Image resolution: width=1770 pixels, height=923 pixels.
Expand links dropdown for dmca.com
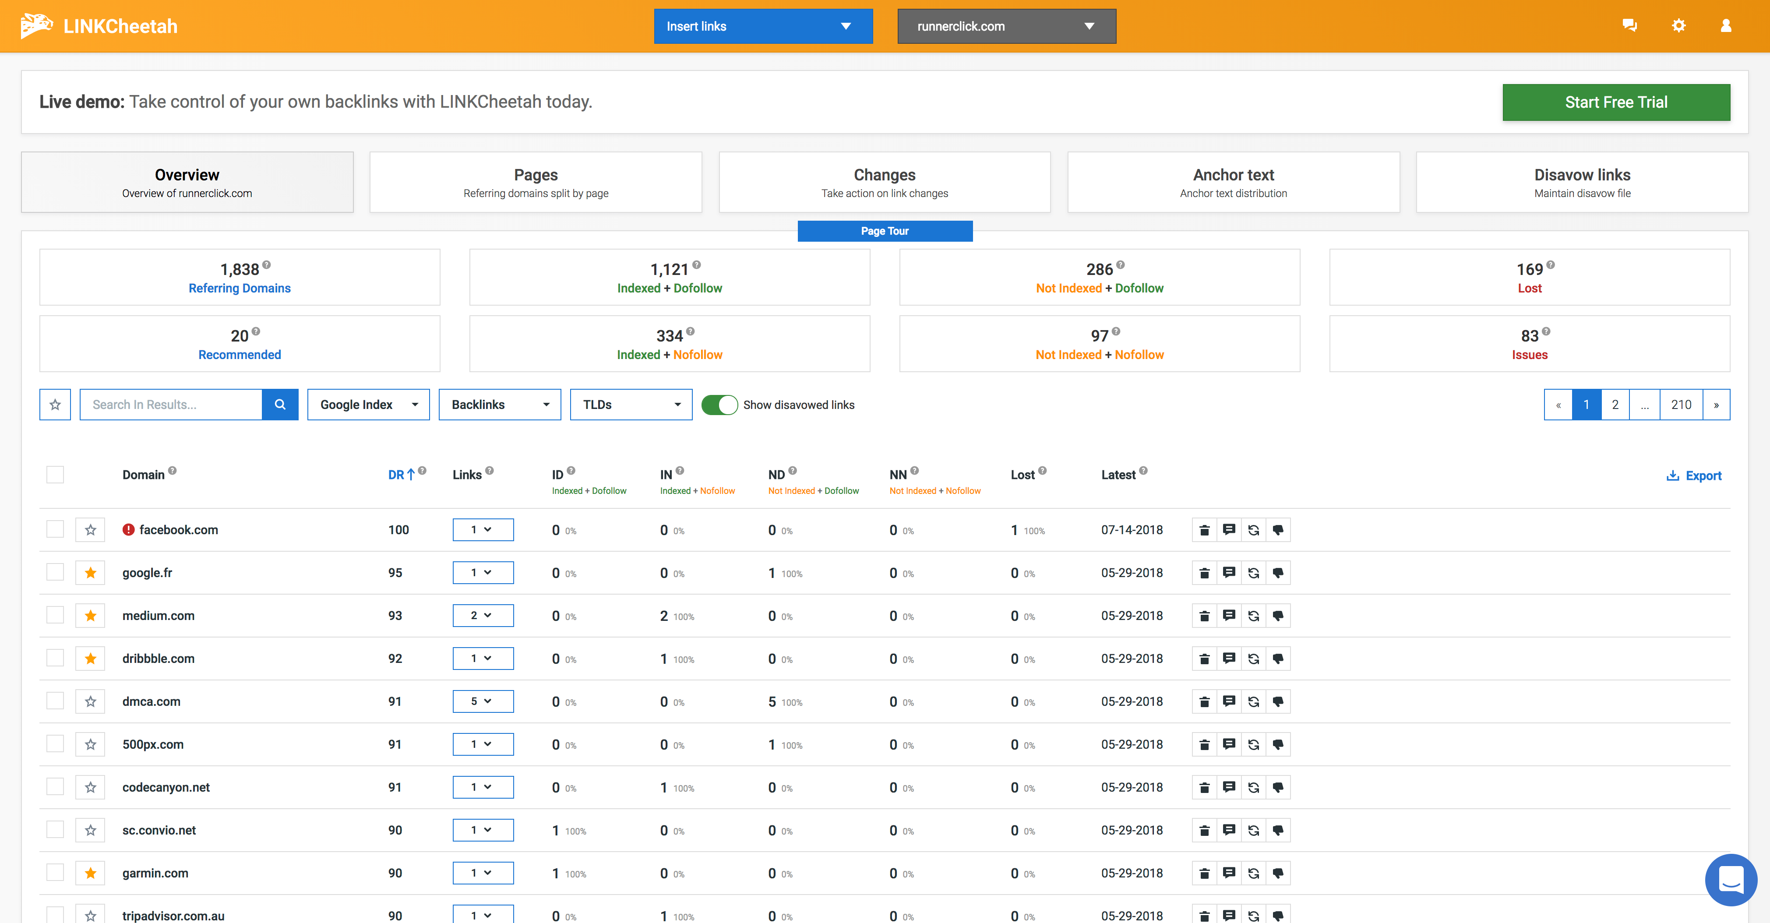pyautogui.click(x=483, y=701)
